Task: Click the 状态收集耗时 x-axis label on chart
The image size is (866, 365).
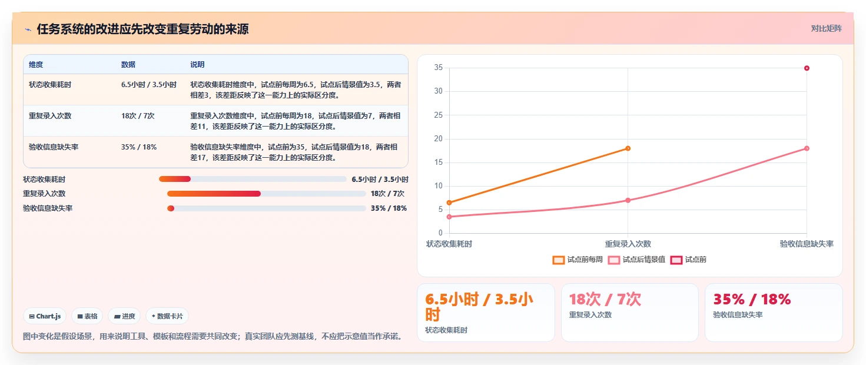Action: [449, 244]
